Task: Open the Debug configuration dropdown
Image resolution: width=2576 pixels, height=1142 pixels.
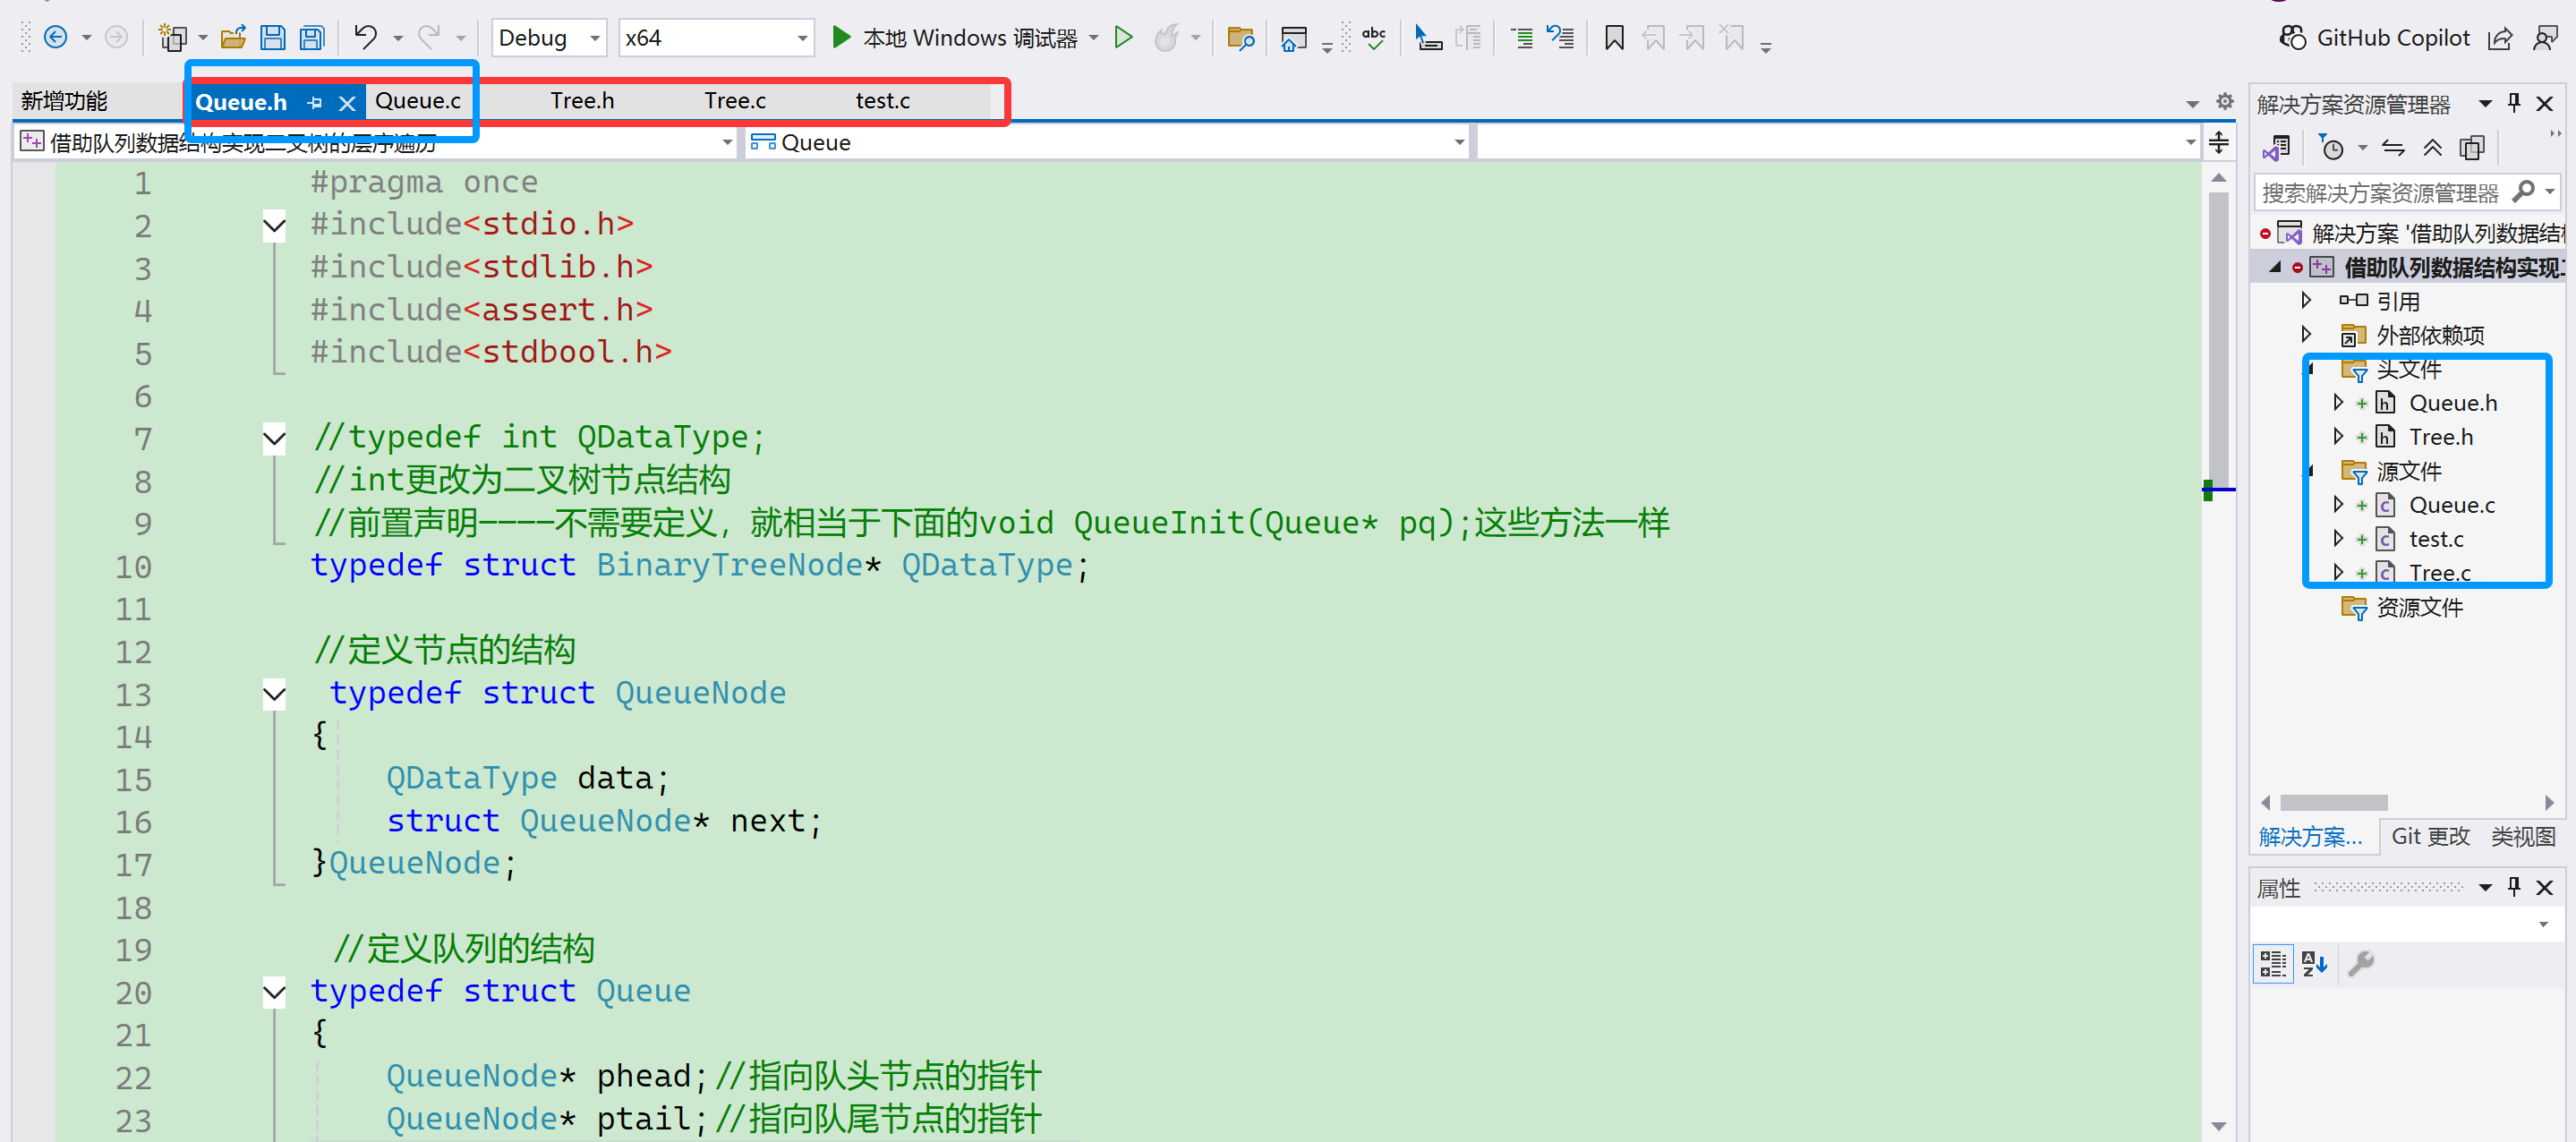Action: 595,38
